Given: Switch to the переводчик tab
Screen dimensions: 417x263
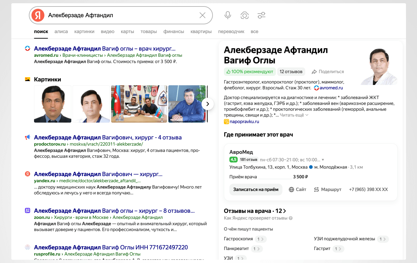Looking at the screenshot, I should point(231,31).
